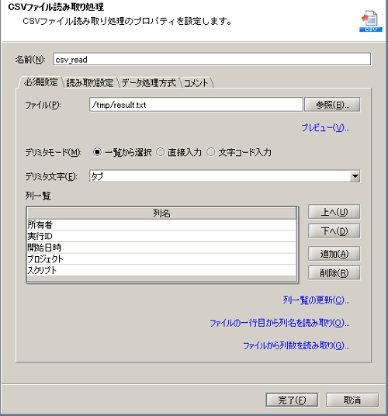Viewport: 388px width, 416px height.
Task: Open the デリミタ文字 dropdown arrow
Action: pos(355,176)
